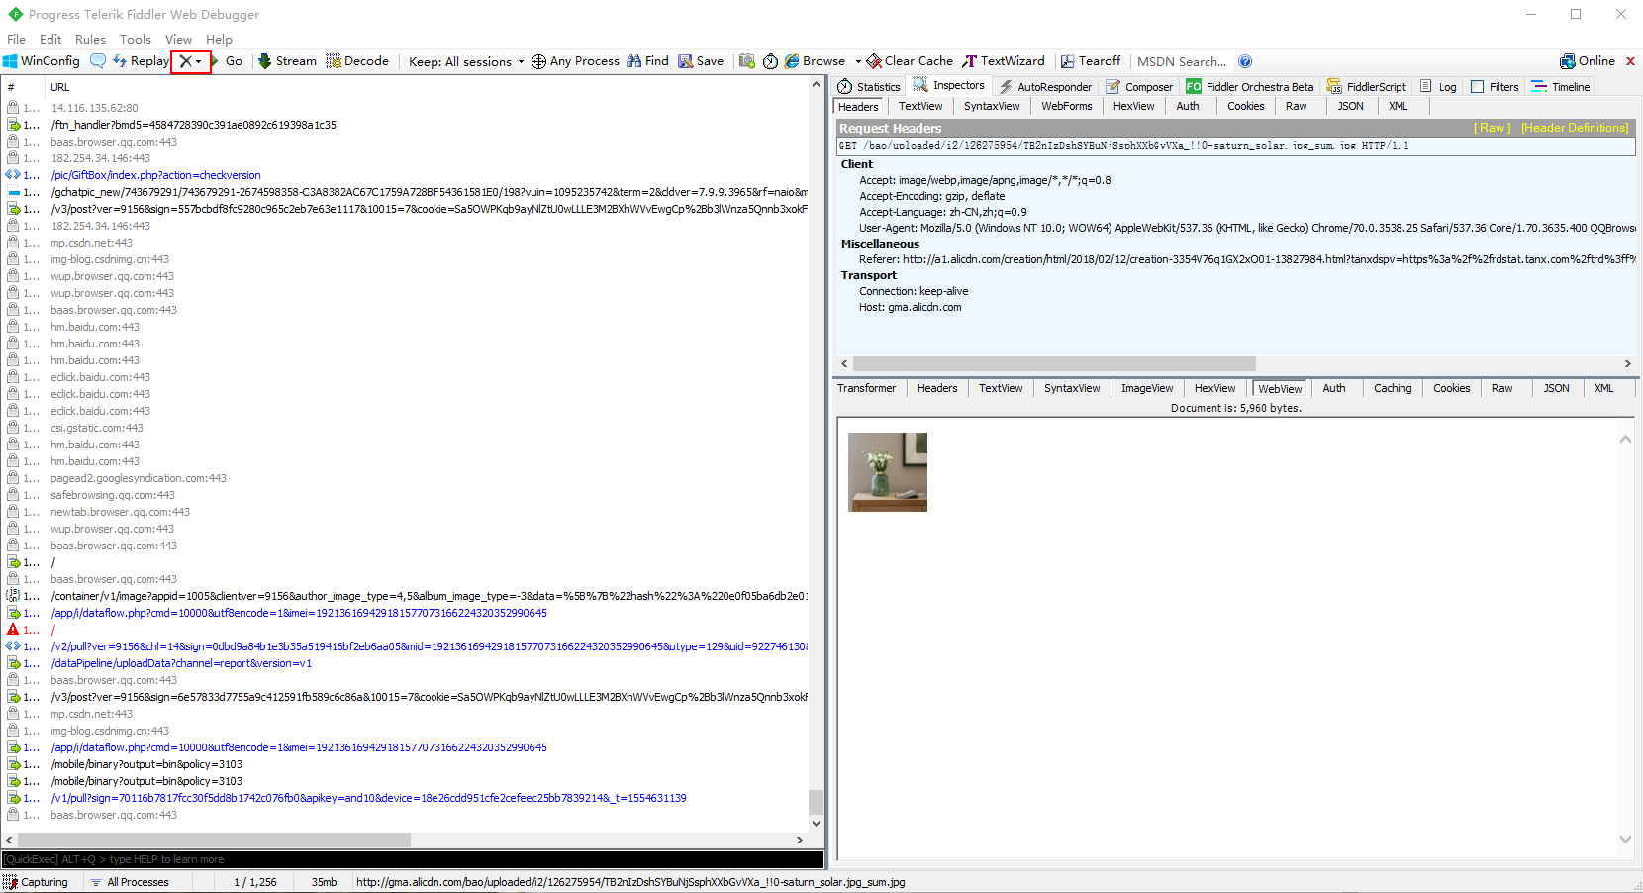Screen dimensions: 1643x893
Task: Click the [Header Definitions] link
Action: [1575, 128]
